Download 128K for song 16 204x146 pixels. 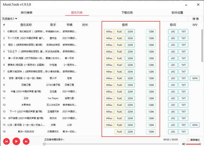click(151, 132)
